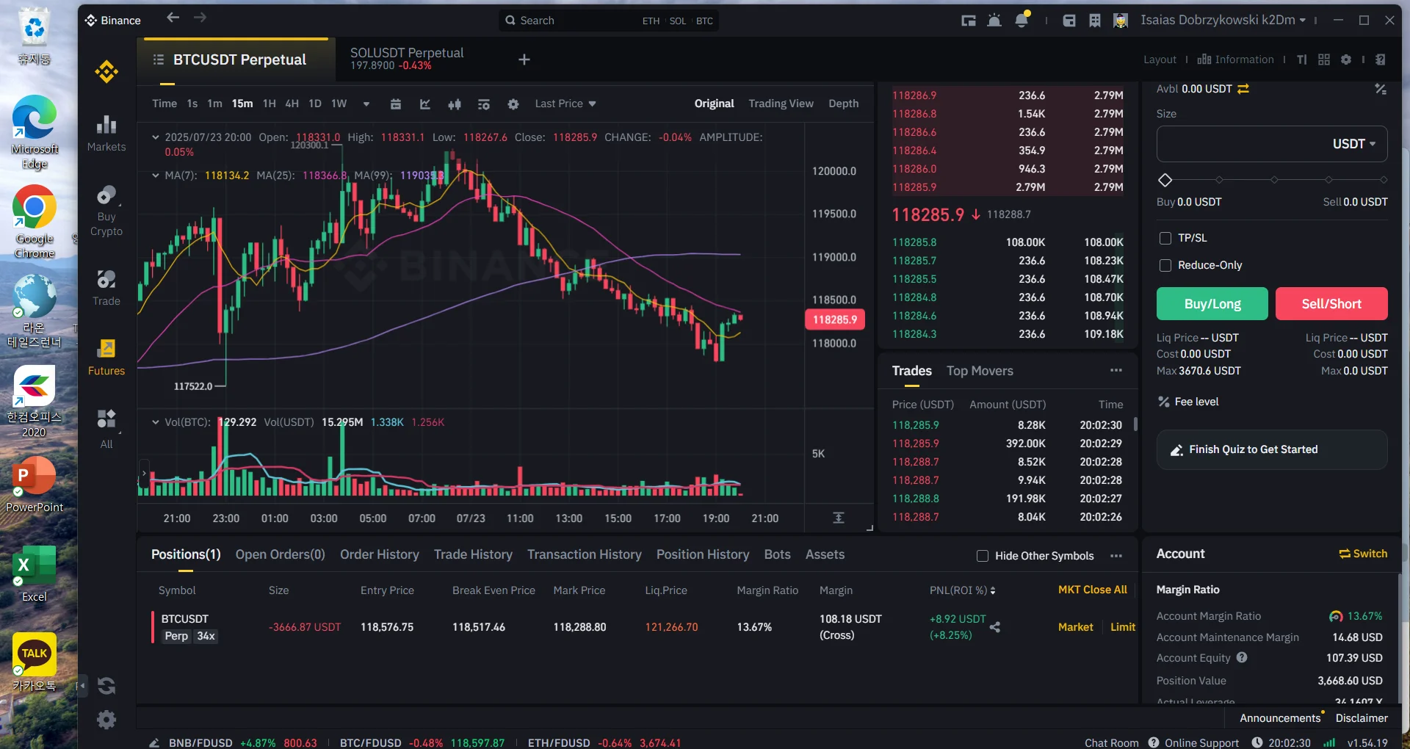Image resolution: width=1410 pixels, height=749 pixels.
Task: Open the Trades panel more options menu
Action: pos(1116,371)
